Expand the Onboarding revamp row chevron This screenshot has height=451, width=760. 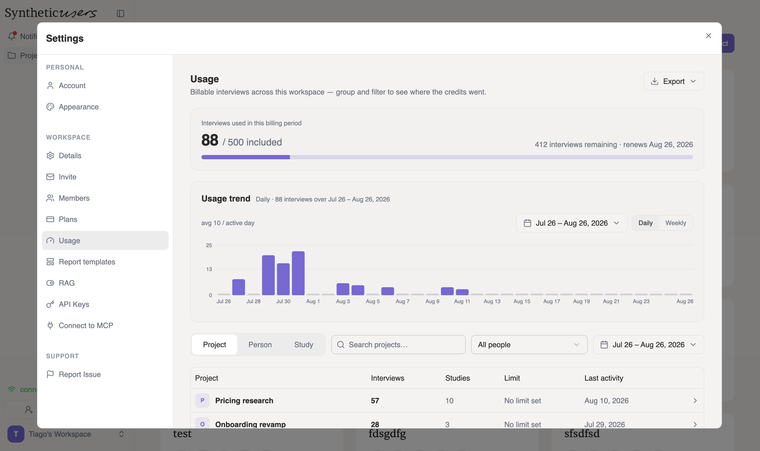pos(695,424)
